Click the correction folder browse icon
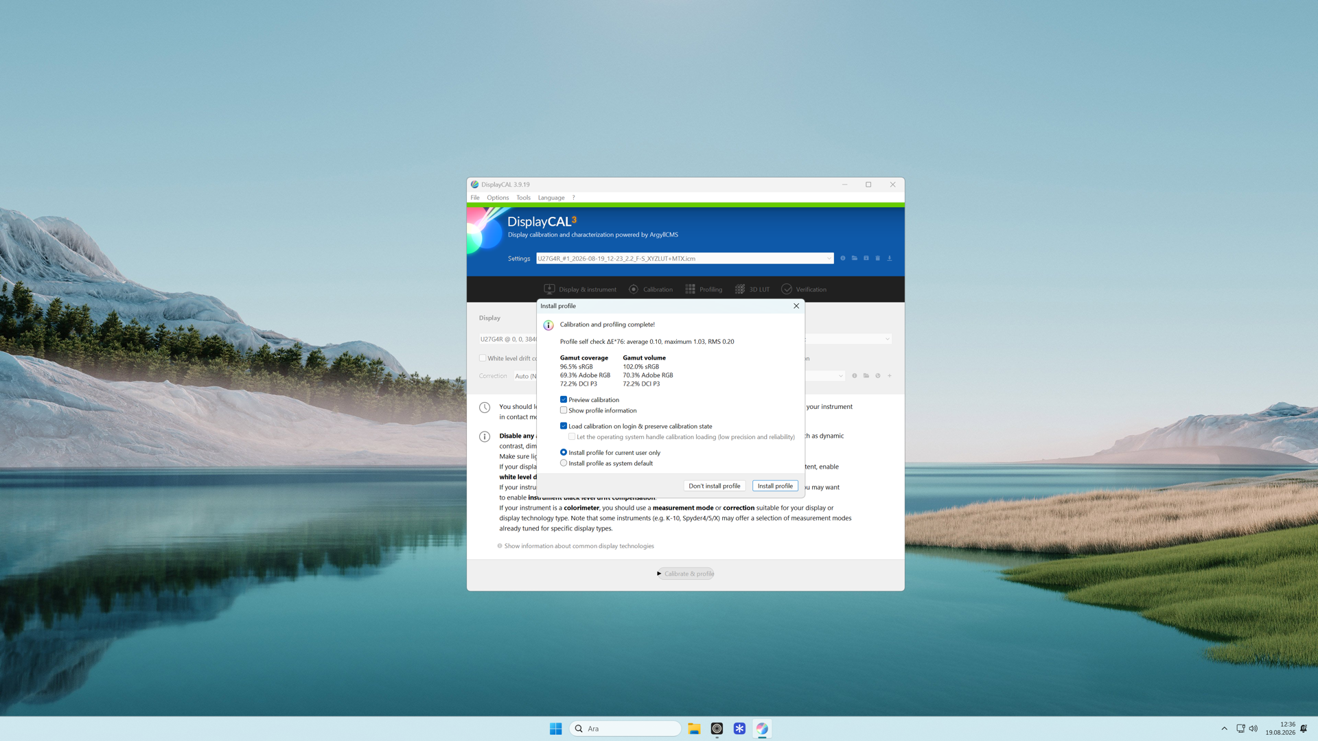This screenshot has width=1318, height=741. 866,376
